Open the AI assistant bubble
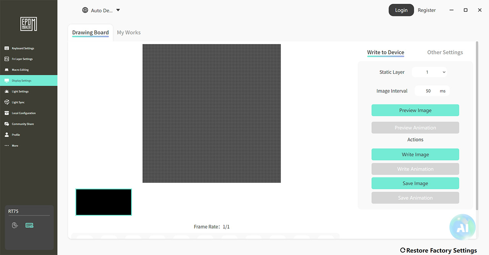 (462, 227)
